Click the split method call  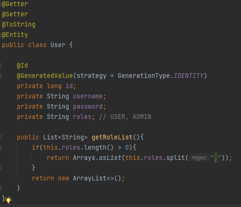coord(176,158)
